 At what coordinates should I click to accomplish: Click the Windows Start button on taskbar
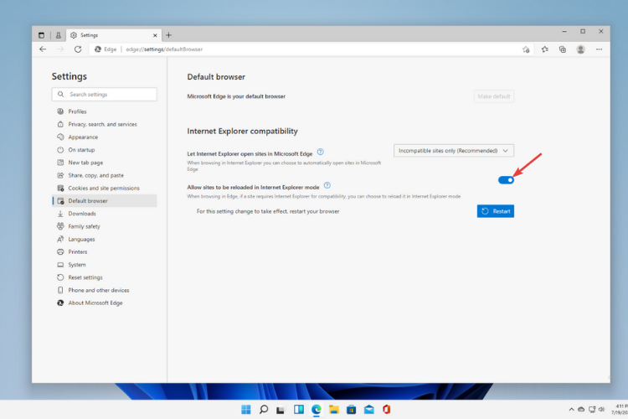246,409
